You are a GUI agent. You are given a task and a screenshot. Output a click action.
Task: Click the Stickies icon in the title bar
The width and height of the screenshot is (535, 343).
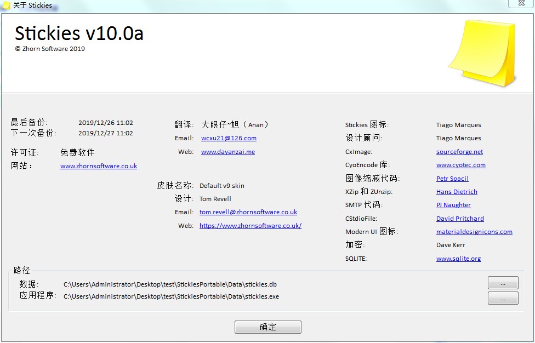point(6,5)
